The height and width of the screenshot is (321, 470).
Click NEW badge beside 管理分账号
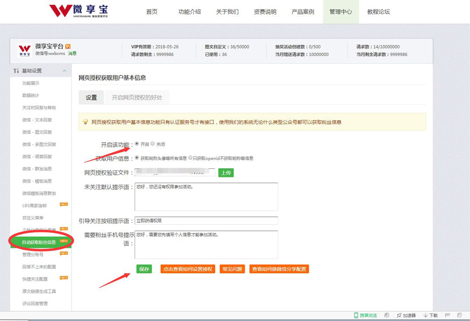click(64, 253)
